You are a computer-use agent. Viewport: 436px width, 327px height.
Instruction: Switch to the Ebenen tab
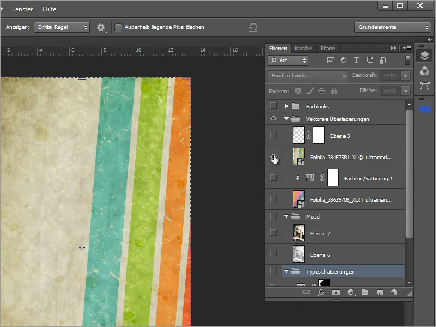(278, 49)
